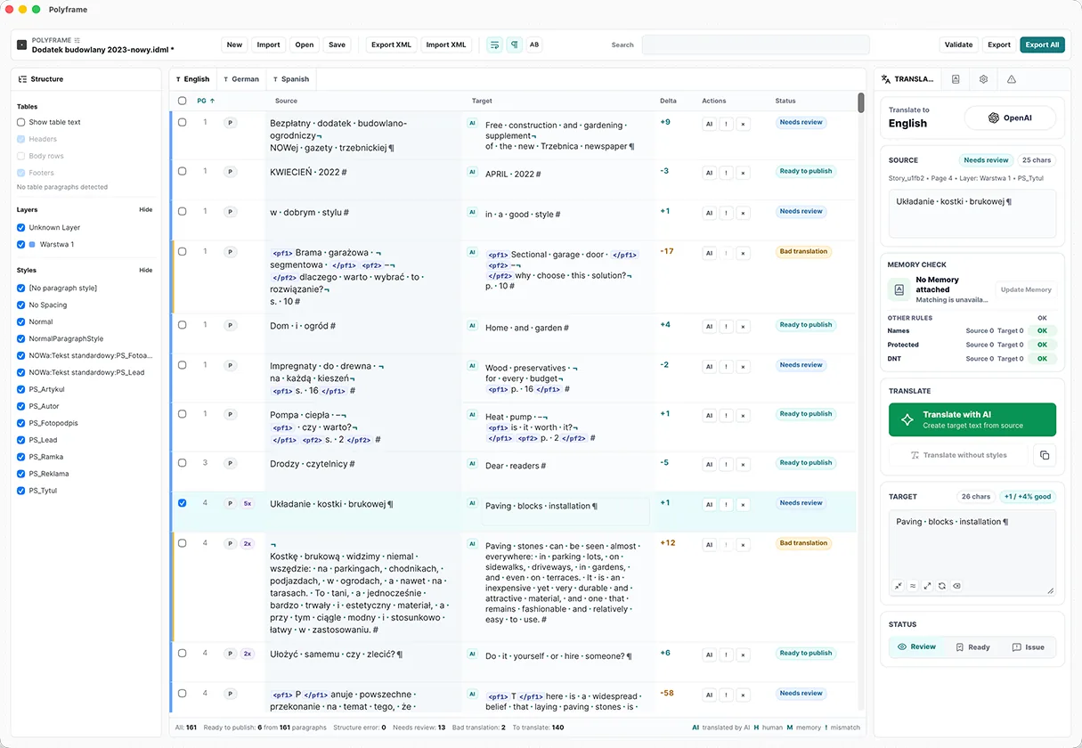1082x748 pixels.
Task: Click the x action for 'Bezpłatny dodatek' row
Action: (743, 124)
